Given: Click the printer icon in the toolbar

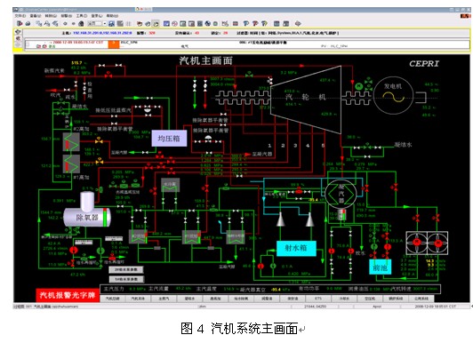Looking at the screenshot, I should (28, 23).
